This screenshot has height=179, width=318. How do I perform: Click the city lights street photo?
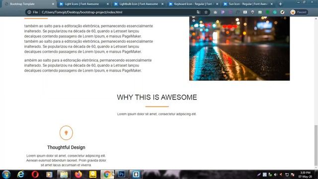[x=239, y=49]
